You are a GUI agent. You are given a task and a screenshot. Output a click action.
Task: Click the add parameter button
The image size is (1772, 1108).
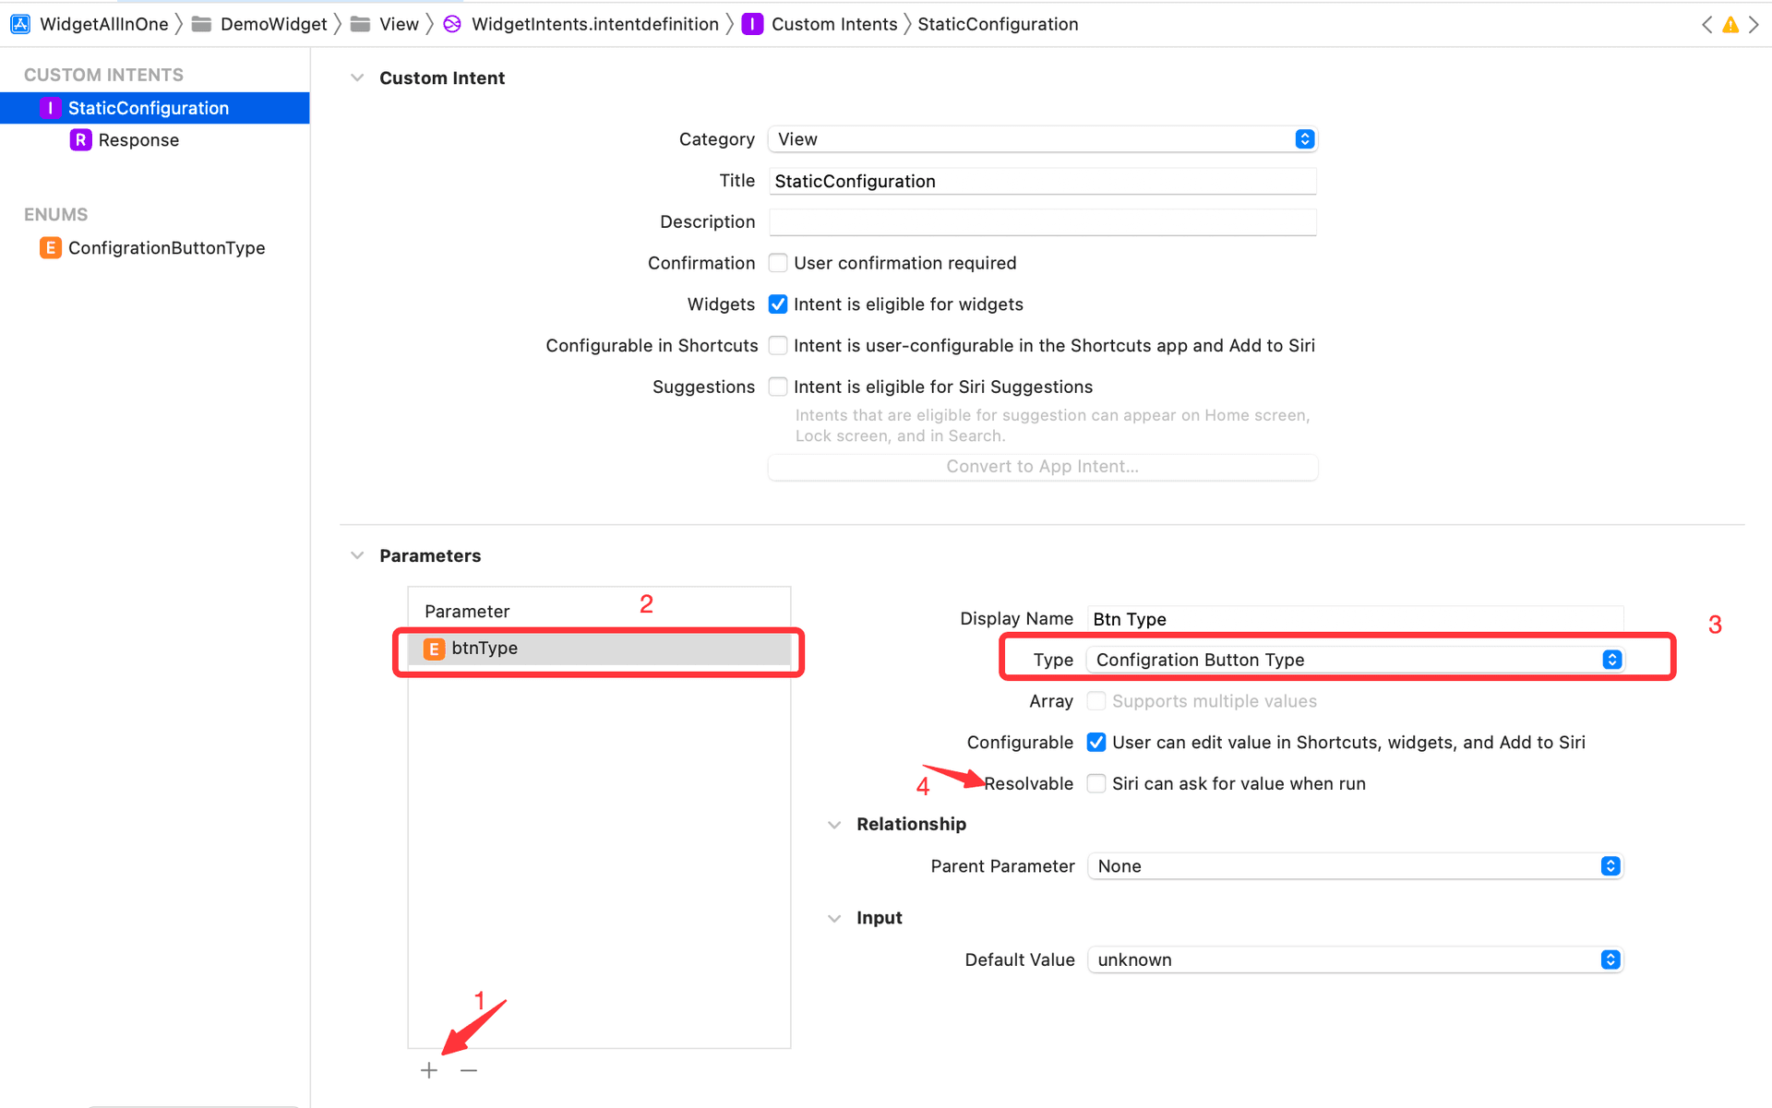click(x=429, y=1069)
